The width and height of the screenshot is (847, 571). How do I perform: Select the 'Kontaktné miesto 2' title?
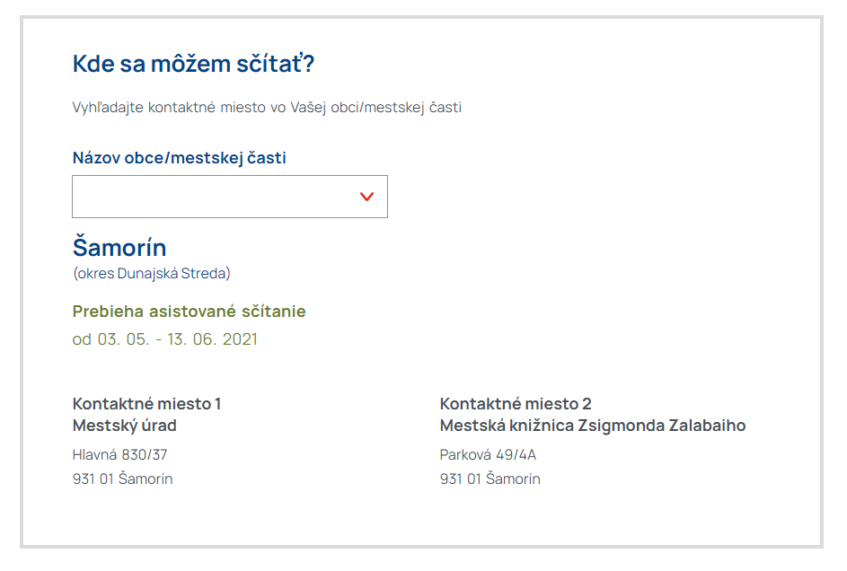(516, 404)
